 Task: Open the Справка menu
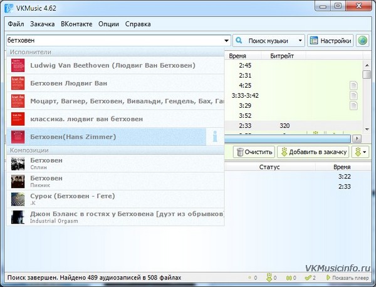coord(138,24)
